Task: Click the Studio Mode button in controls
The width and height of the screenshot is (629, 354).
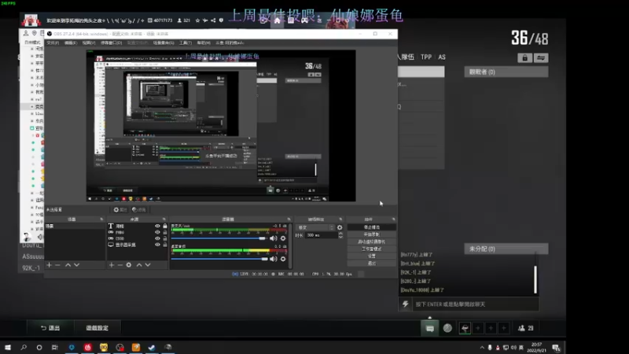Action: [371, 249]
